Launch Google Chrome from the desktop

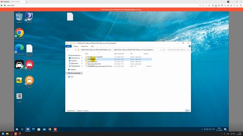[19, 33]
